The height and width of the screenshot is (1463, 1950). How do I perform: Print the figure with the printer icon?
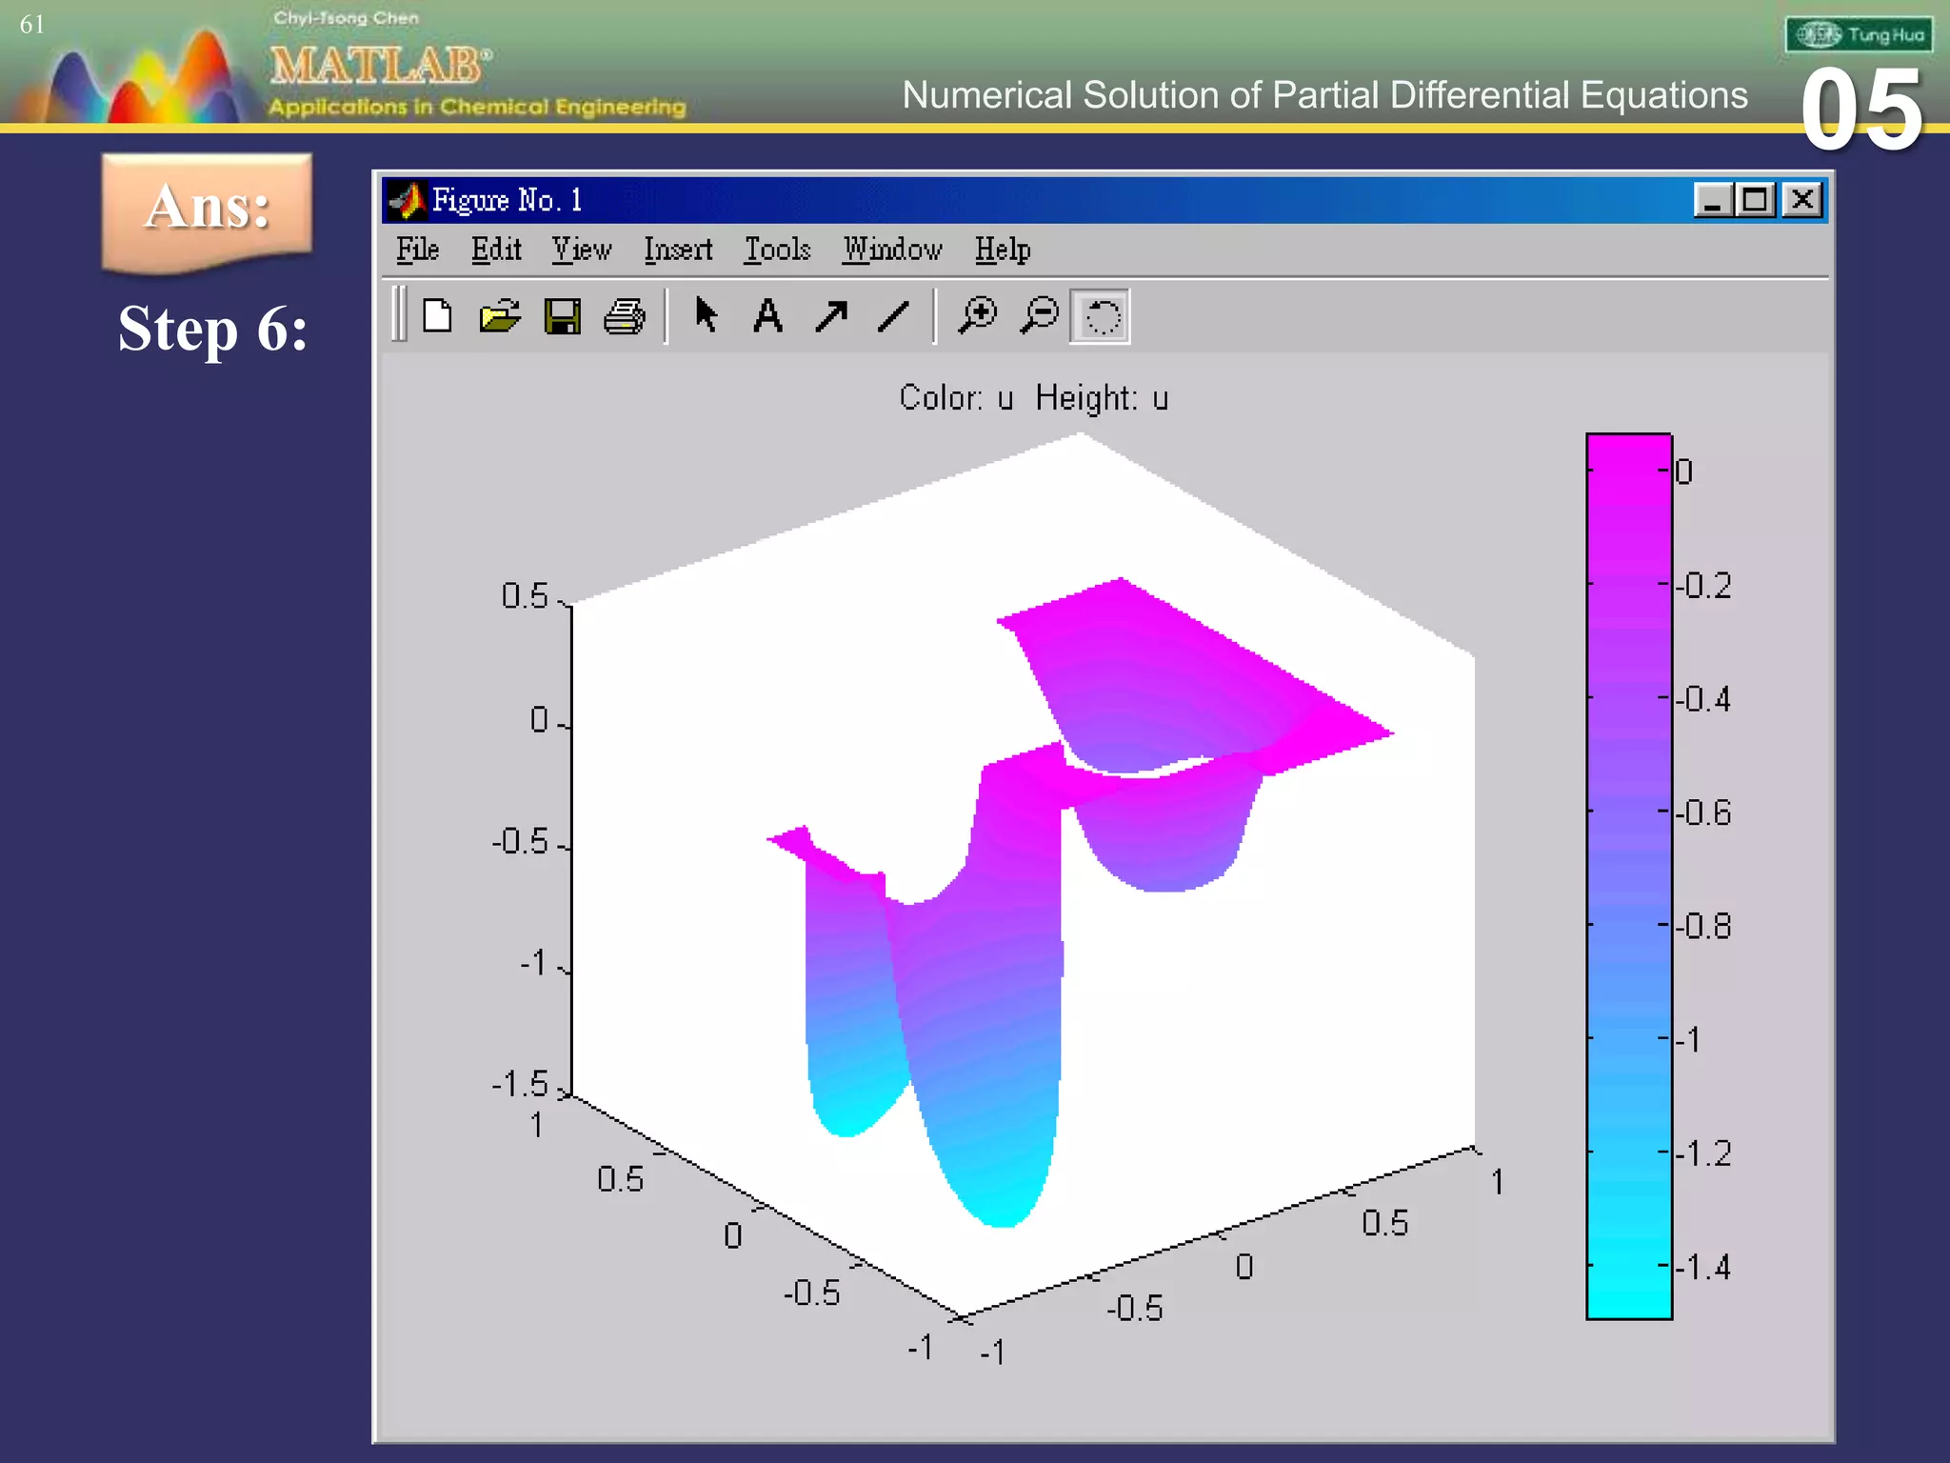[625, 316]
